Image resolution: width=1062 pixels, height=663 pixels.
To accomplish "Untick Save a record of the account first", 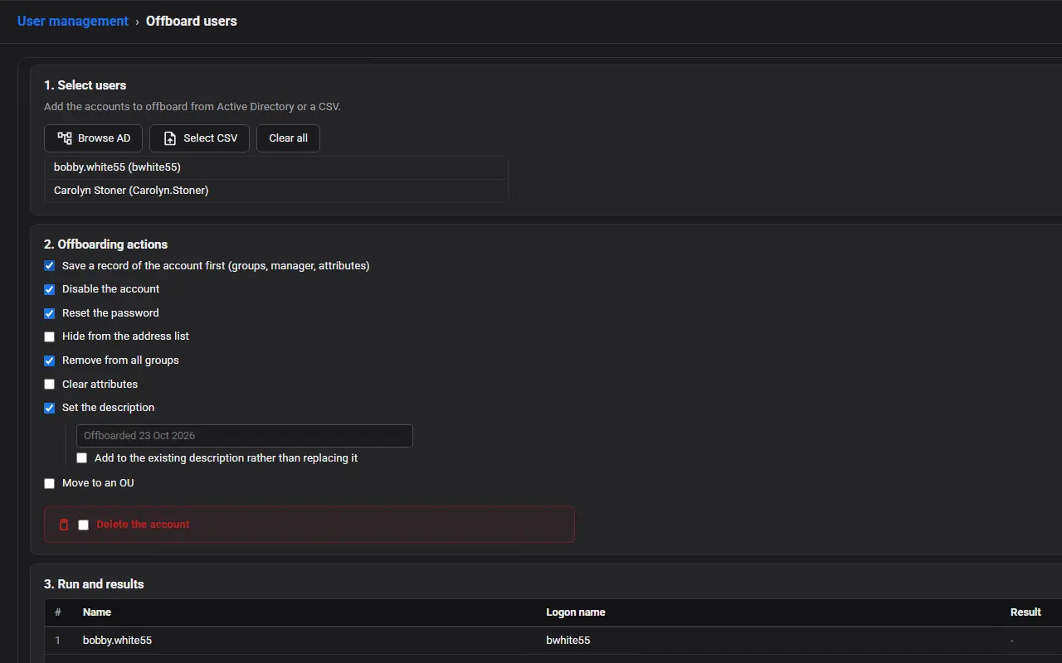I will click(49, 266).
